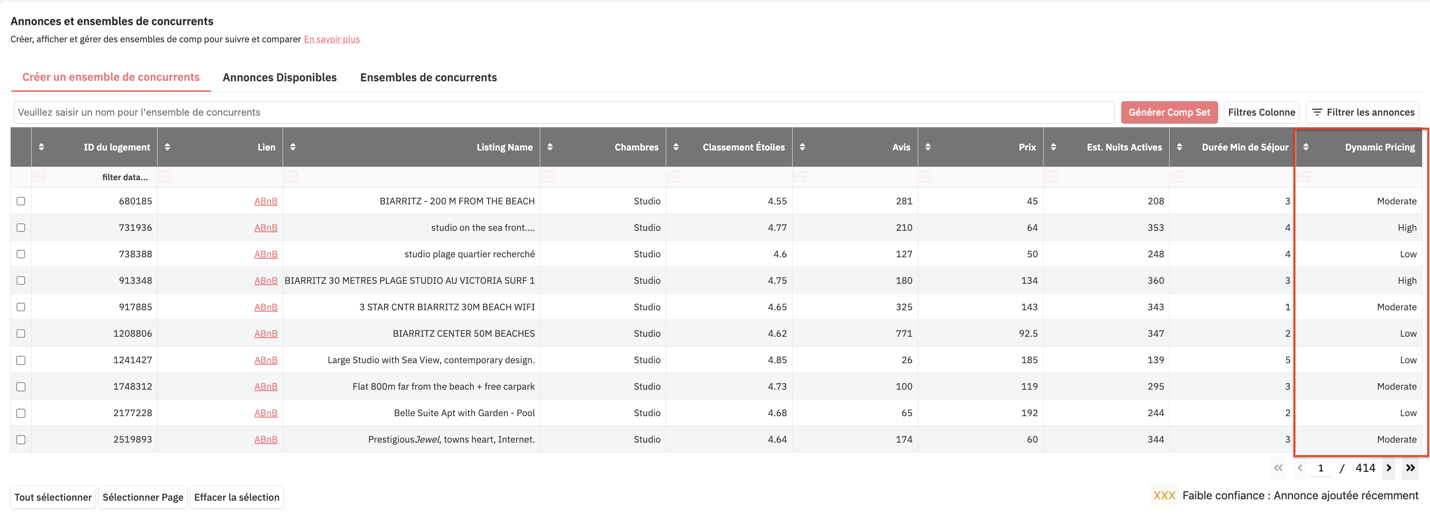Image resolution: width=1430 pixels, height=523 pixels.
Task: Tick checkbox for listing 1208806
Action: point(21,333)
